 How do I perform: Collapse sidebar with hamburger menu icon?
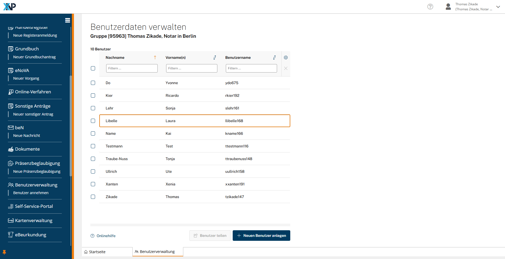[68, 20]
